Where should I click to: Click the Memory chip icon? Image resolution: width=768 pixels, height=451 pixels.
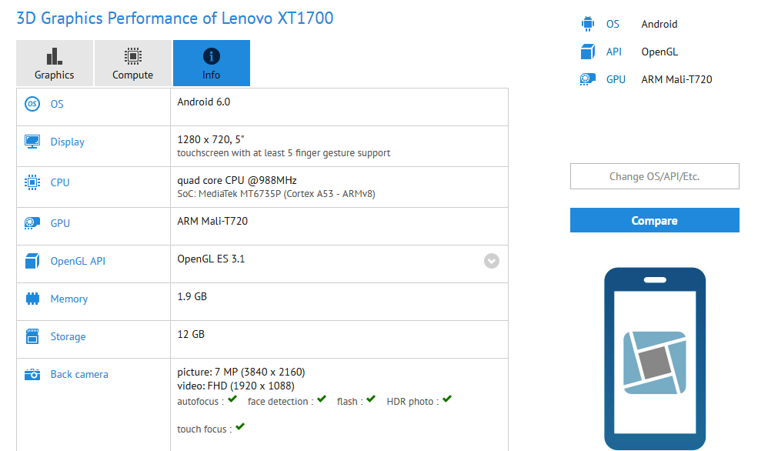[x=32, y=299]
